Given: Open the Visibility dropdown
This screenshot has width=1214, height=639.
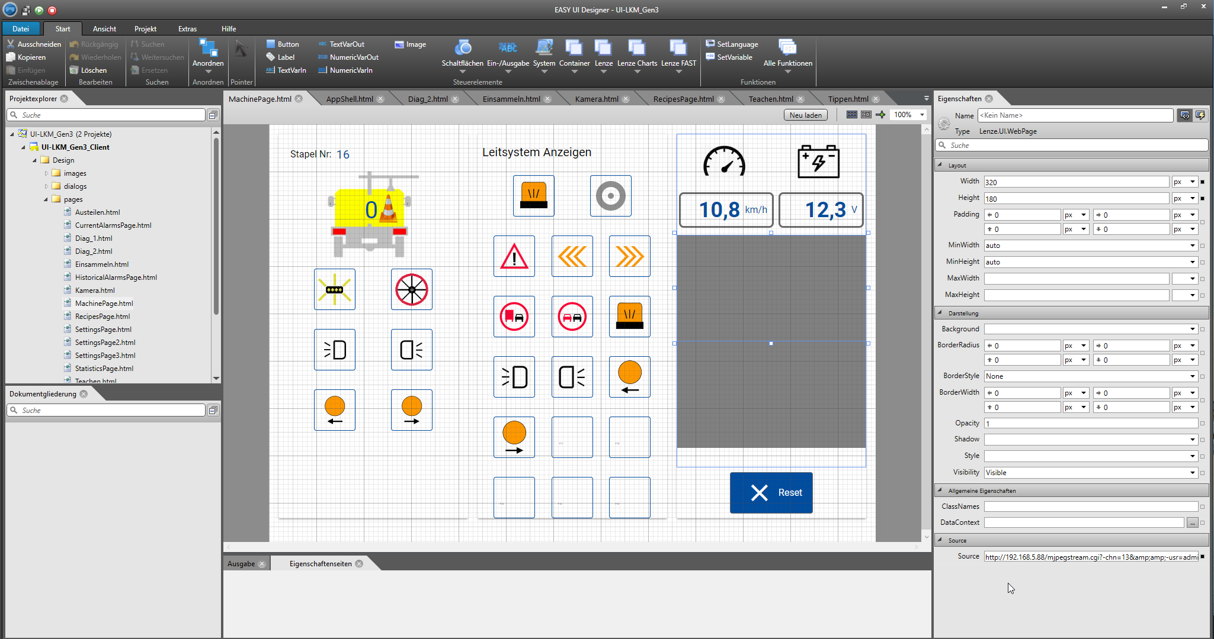Looking at the screenshot, I should click(1192, 473).
